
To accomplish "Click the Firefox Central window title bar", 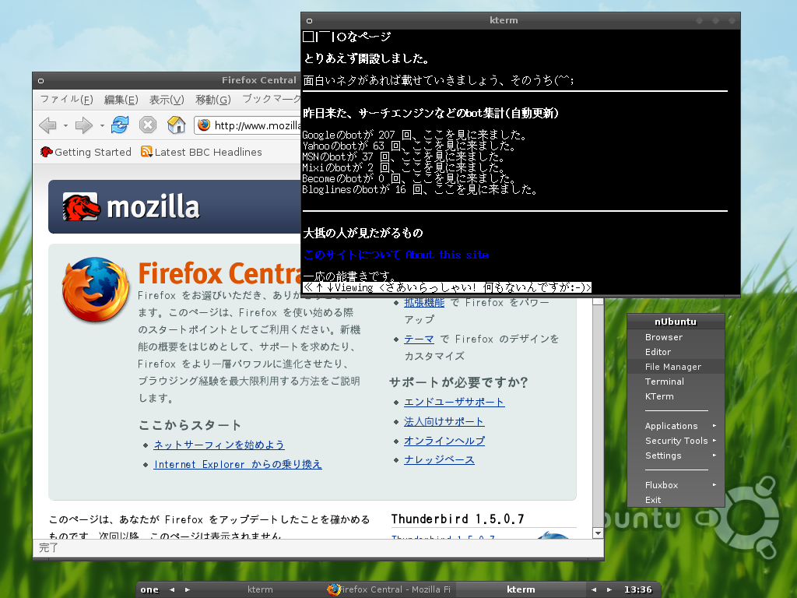I will tap(167, 80).
